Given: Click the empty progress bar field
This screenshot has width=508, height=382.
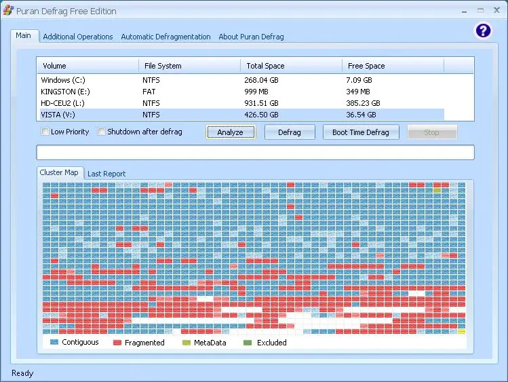Looking at the screenshot, I should click(255, 152).
